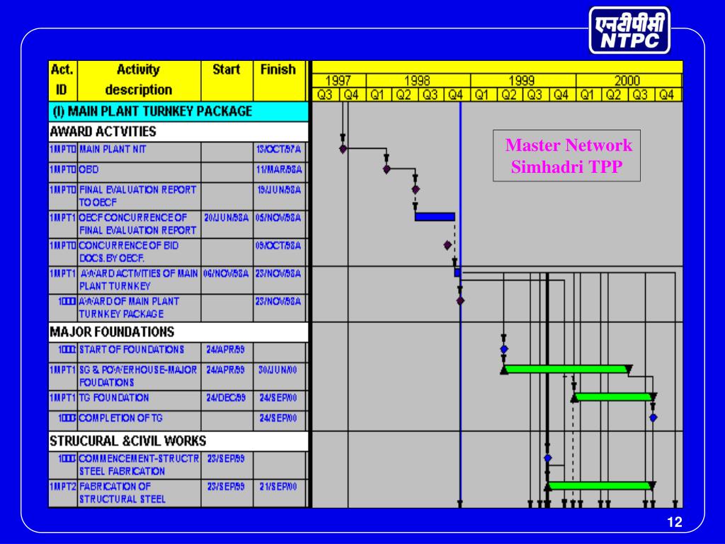Image resolution: width=725 pixels, height=544 pixels.
Task: Click the start date of TG FOUNDATION
Action: [226, 398]
